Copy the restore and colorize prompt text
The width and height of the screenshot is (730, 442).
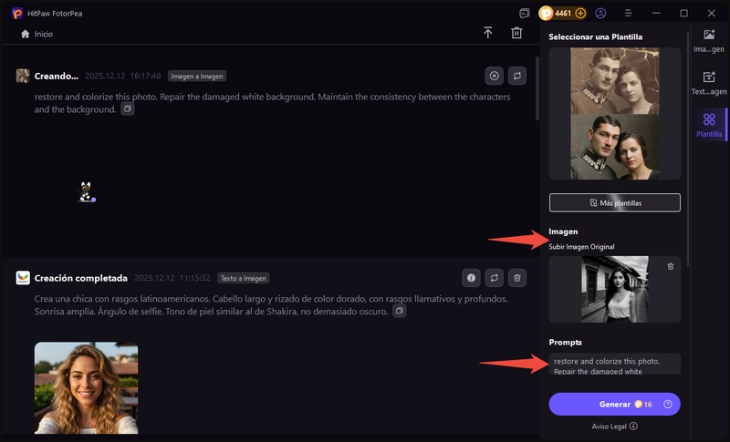point(128,109)
